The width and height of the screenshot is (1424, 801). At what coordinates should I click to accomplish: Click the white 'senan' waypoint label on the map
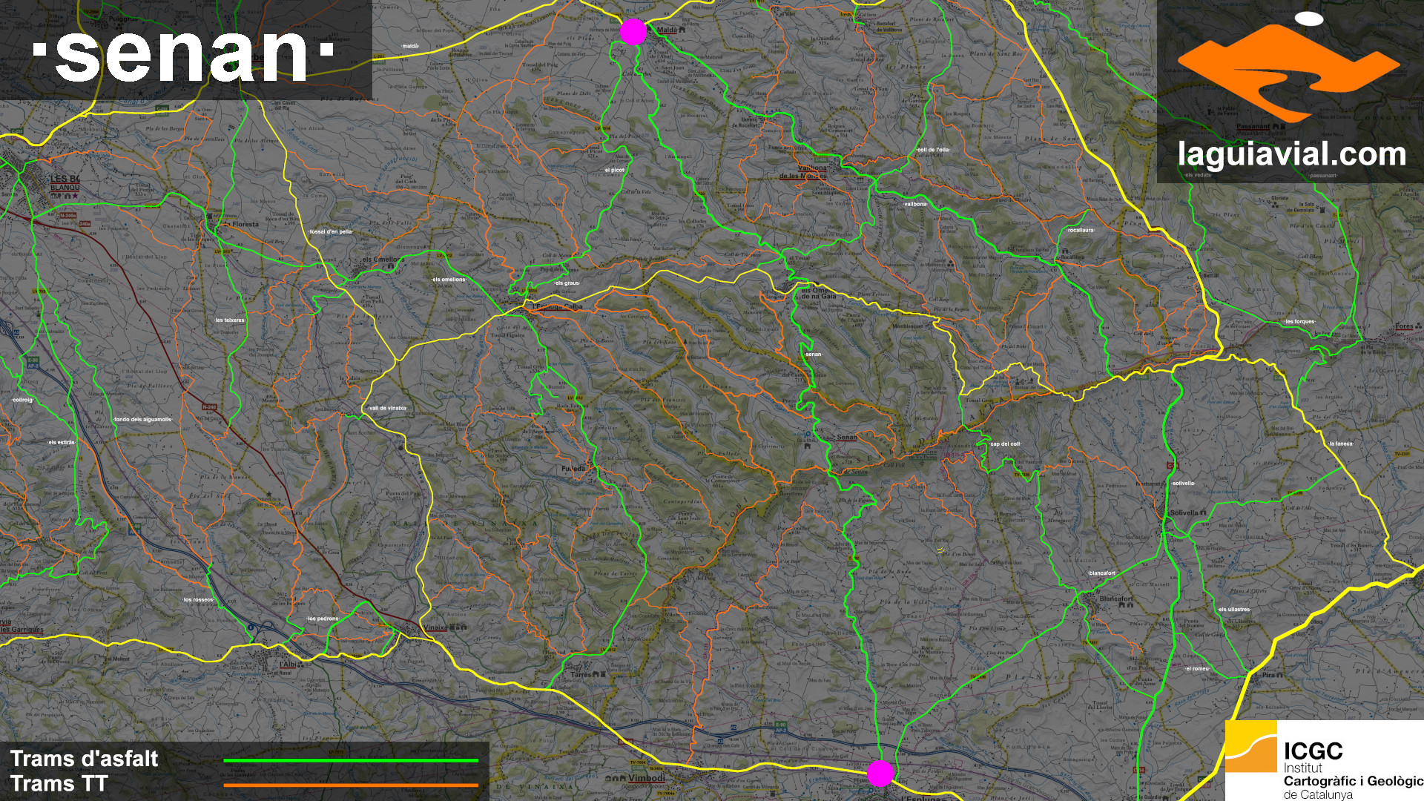(814, 355)
